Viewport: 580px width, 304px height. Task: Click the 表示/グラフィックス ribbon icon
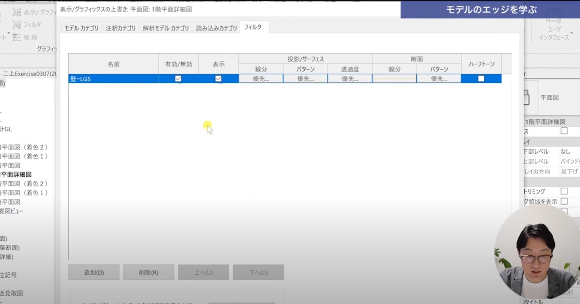pos(17,12)
